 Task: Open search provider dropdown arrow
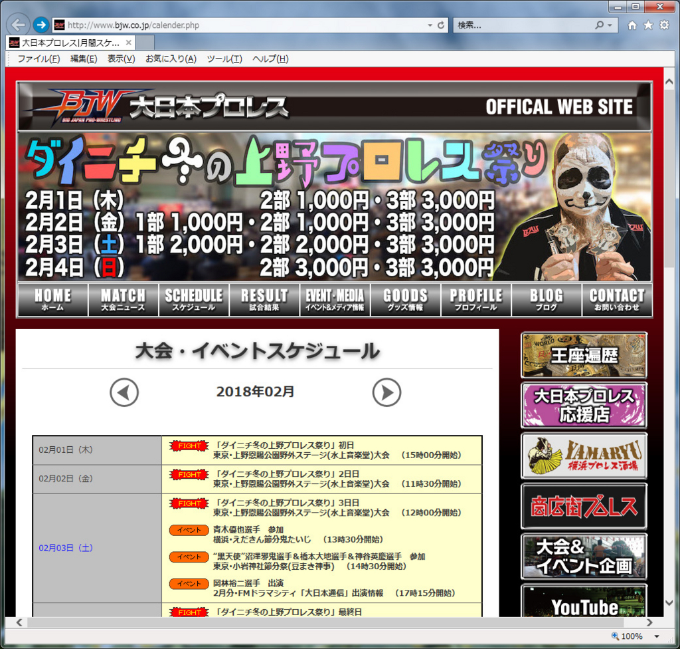[610, 25]
